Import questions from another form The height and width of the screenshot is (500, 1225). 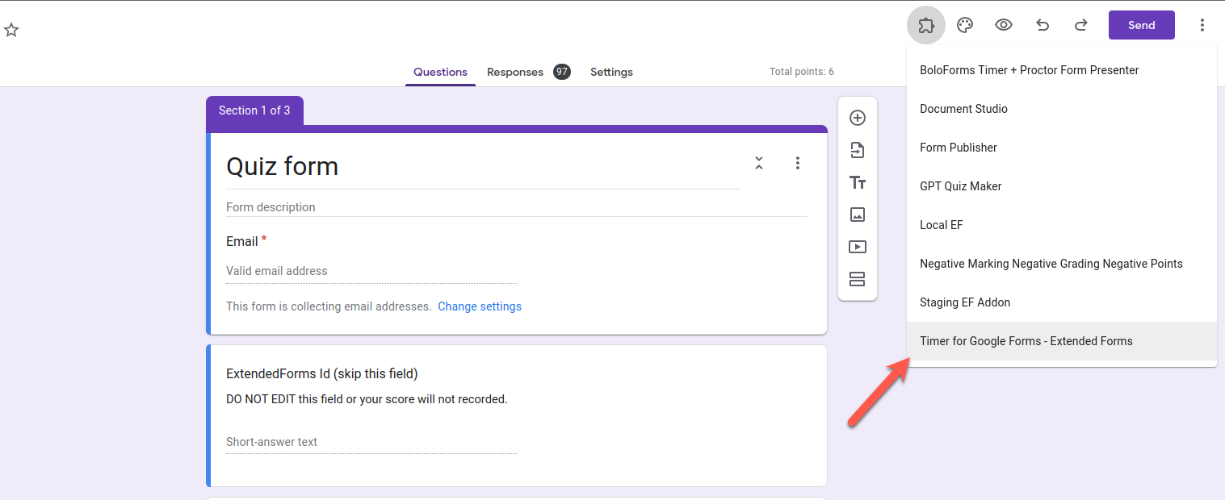coord(858,150)
